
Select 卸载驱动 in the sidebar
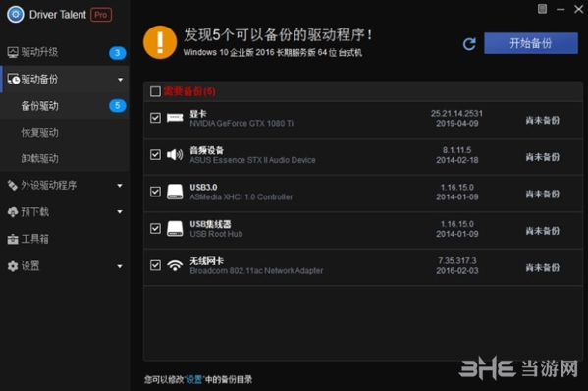click(65, 159)
